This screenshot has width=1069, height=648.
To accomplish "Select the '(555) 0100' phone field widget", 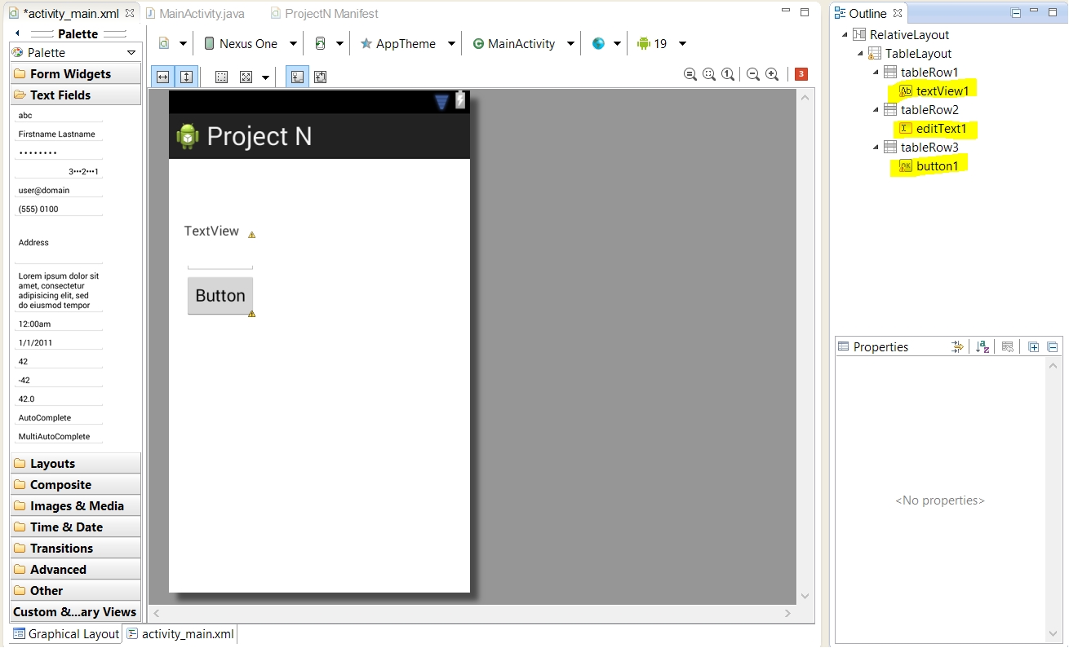I will click(59, 209).
